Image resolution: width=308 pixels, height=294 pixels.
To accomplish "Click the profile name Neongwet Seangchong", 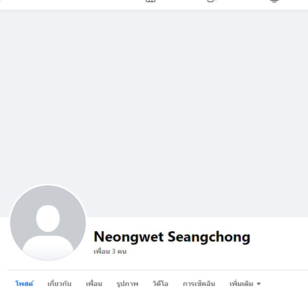I will (172, 237).
